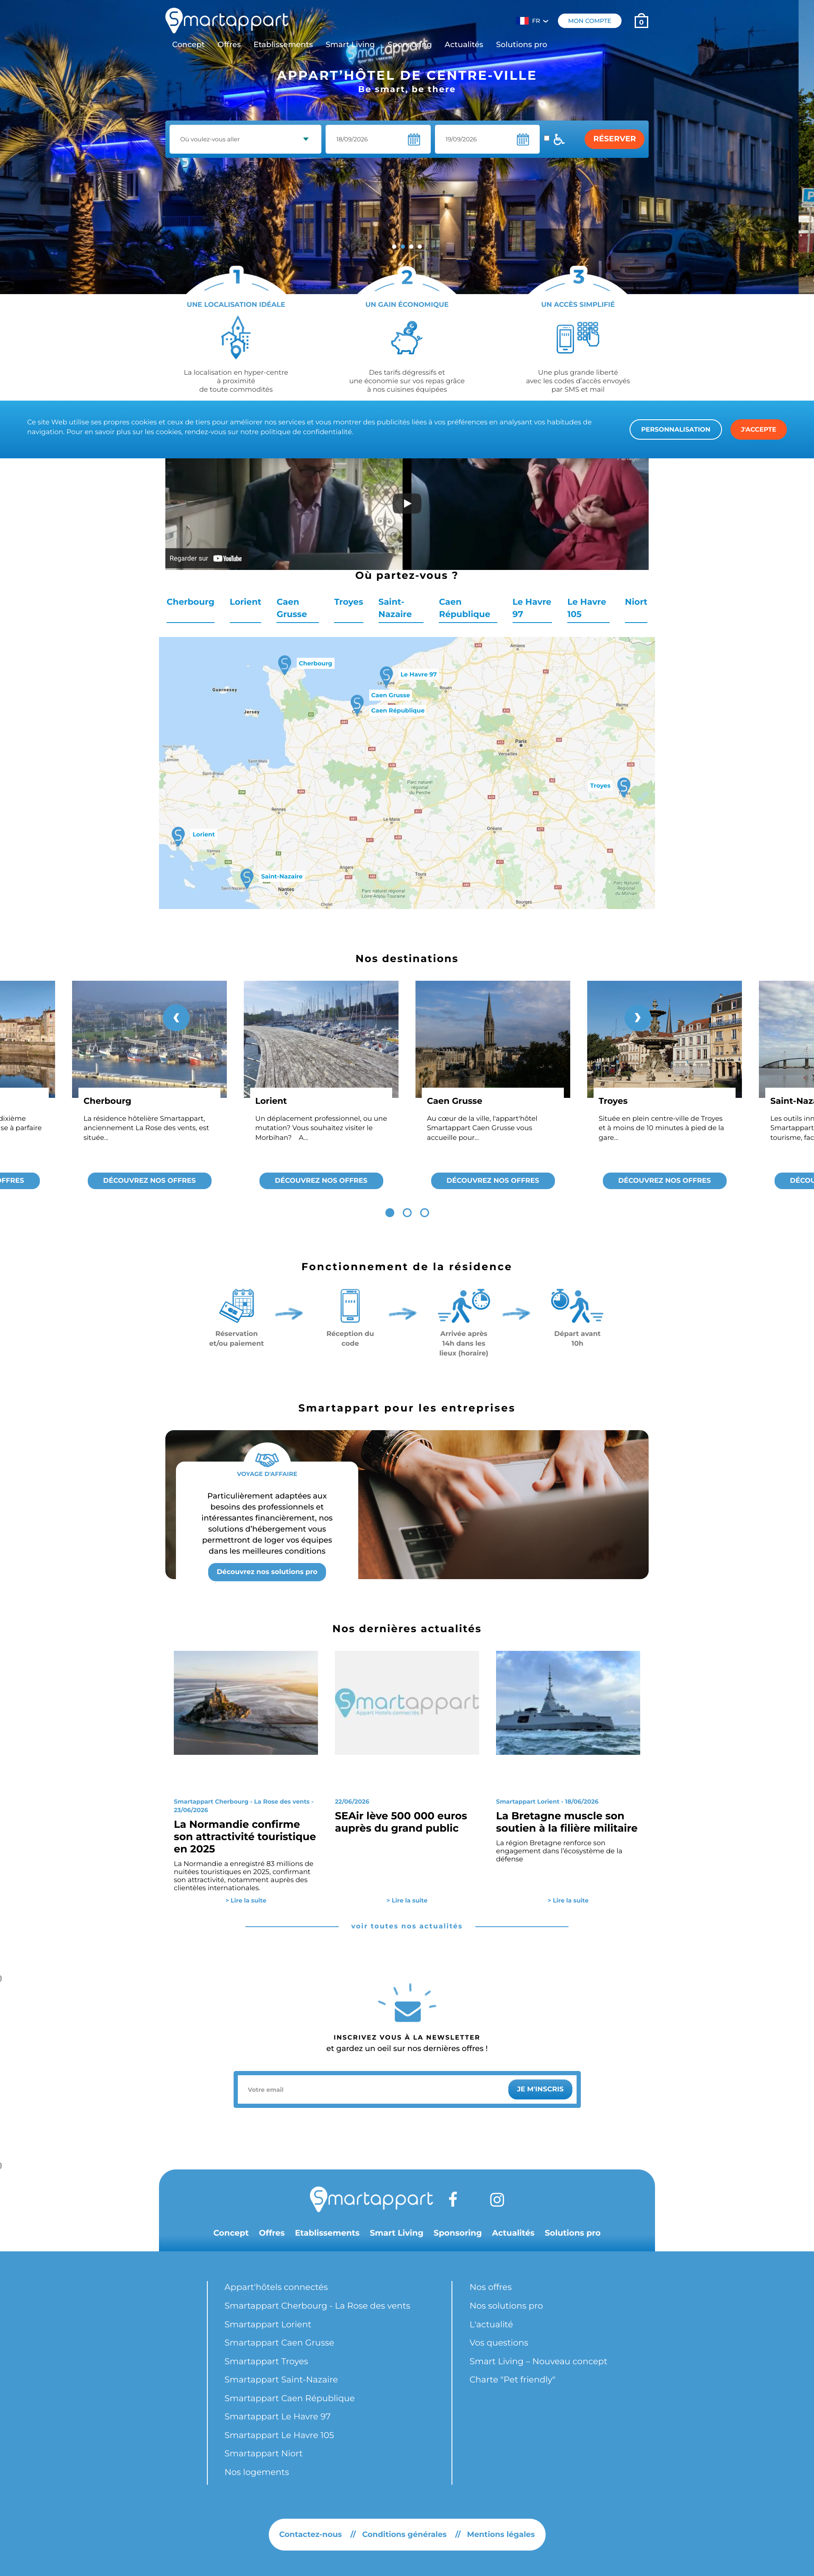Click the wheelchair accessibility icon
Viewport: 814px width, 2576px height.
tap(559, 139)
